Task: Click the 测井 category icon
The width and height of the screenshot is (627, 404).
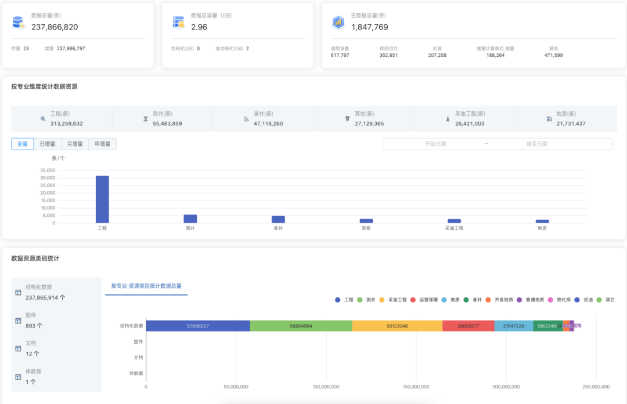Action: [x=146, y=119]
